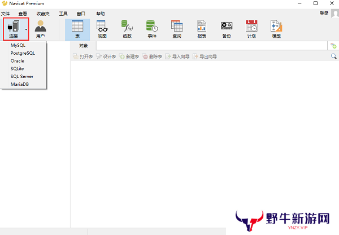Expand the Connection dropdown arrow

[26, 29]
